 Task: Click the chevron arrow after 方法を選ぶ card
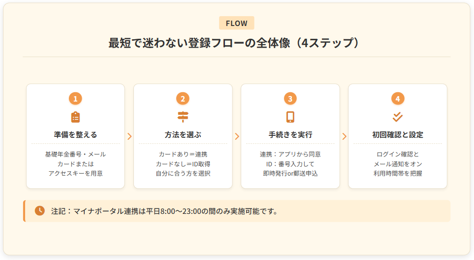click(x=237, y=136)
